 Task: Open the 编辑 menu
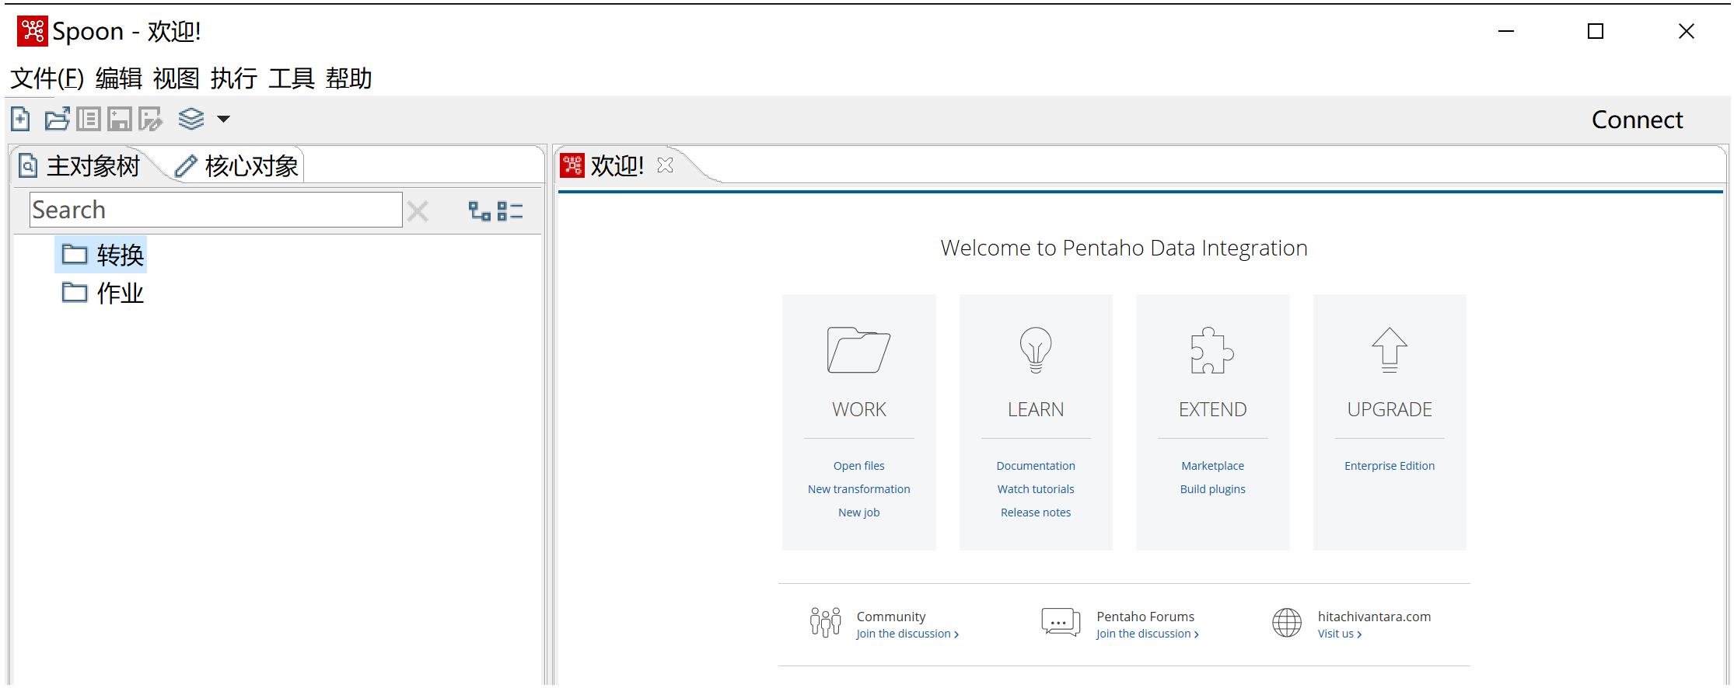pyautogui.click(x=119, y=78)
